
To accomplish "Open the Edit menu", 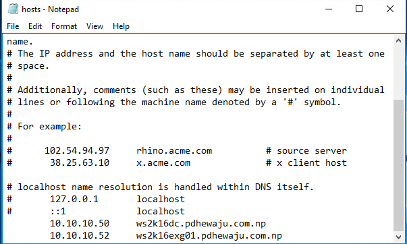I will point(35,26).
